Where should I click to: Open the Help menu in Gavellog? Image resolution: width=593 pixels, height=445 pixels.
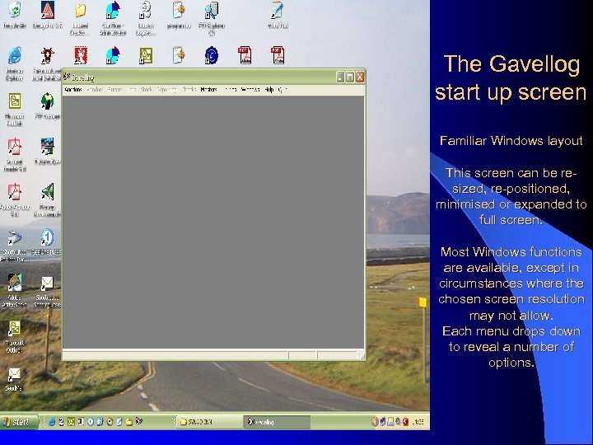[269, 90]
